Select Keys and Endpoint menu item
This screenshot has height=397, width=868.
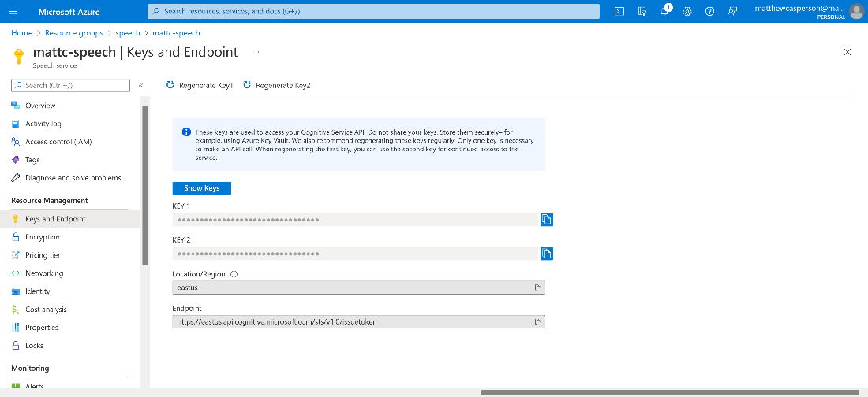click(x=69, y=219)
